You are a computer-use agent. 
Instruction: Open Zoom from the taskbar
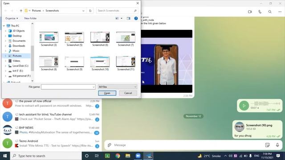[138, 156]
